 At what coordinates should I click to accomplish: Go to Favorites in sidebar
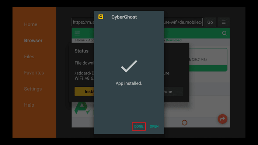click(34, 73)
